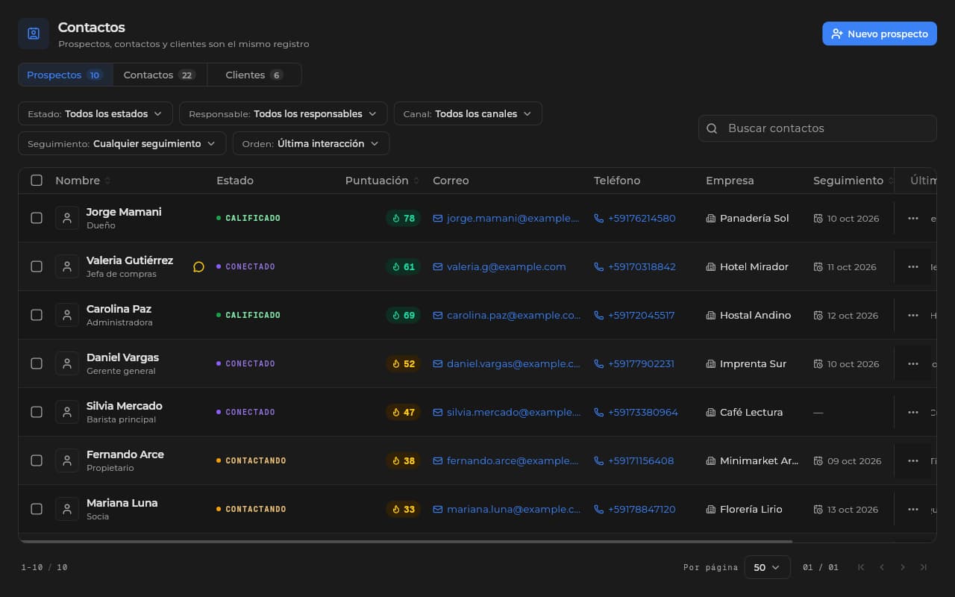
Task: Click the score badge 33 for Mariana Luna
Action: point(403,509)
